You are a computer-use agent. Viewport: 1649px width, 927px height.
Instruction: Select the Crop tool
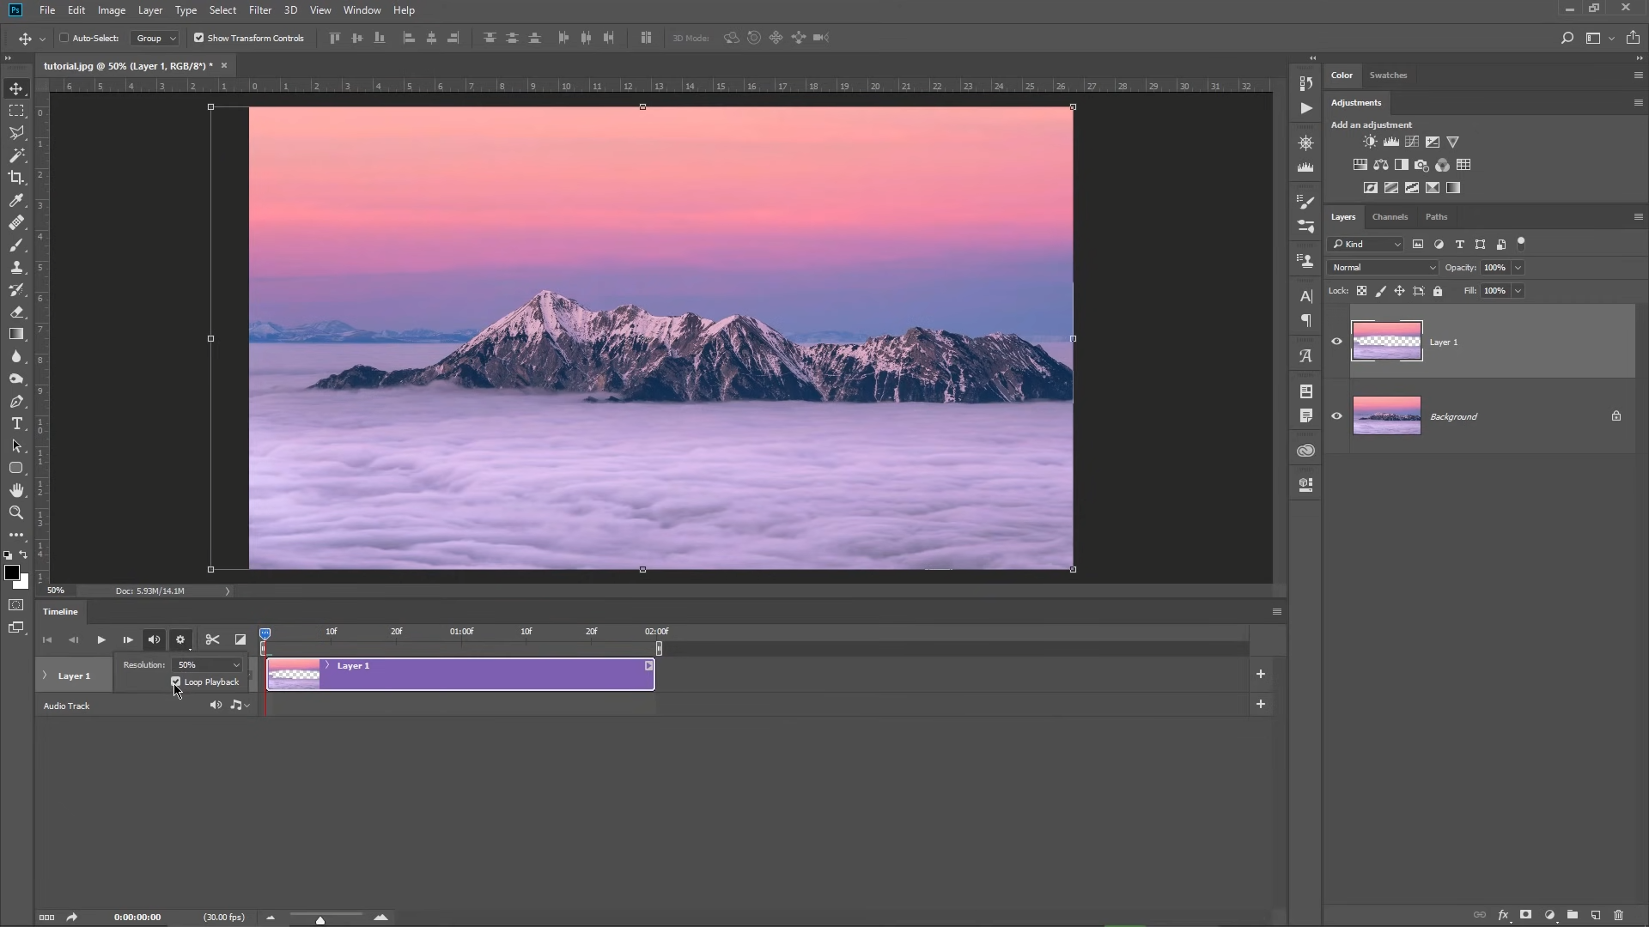tap(16, 178)
